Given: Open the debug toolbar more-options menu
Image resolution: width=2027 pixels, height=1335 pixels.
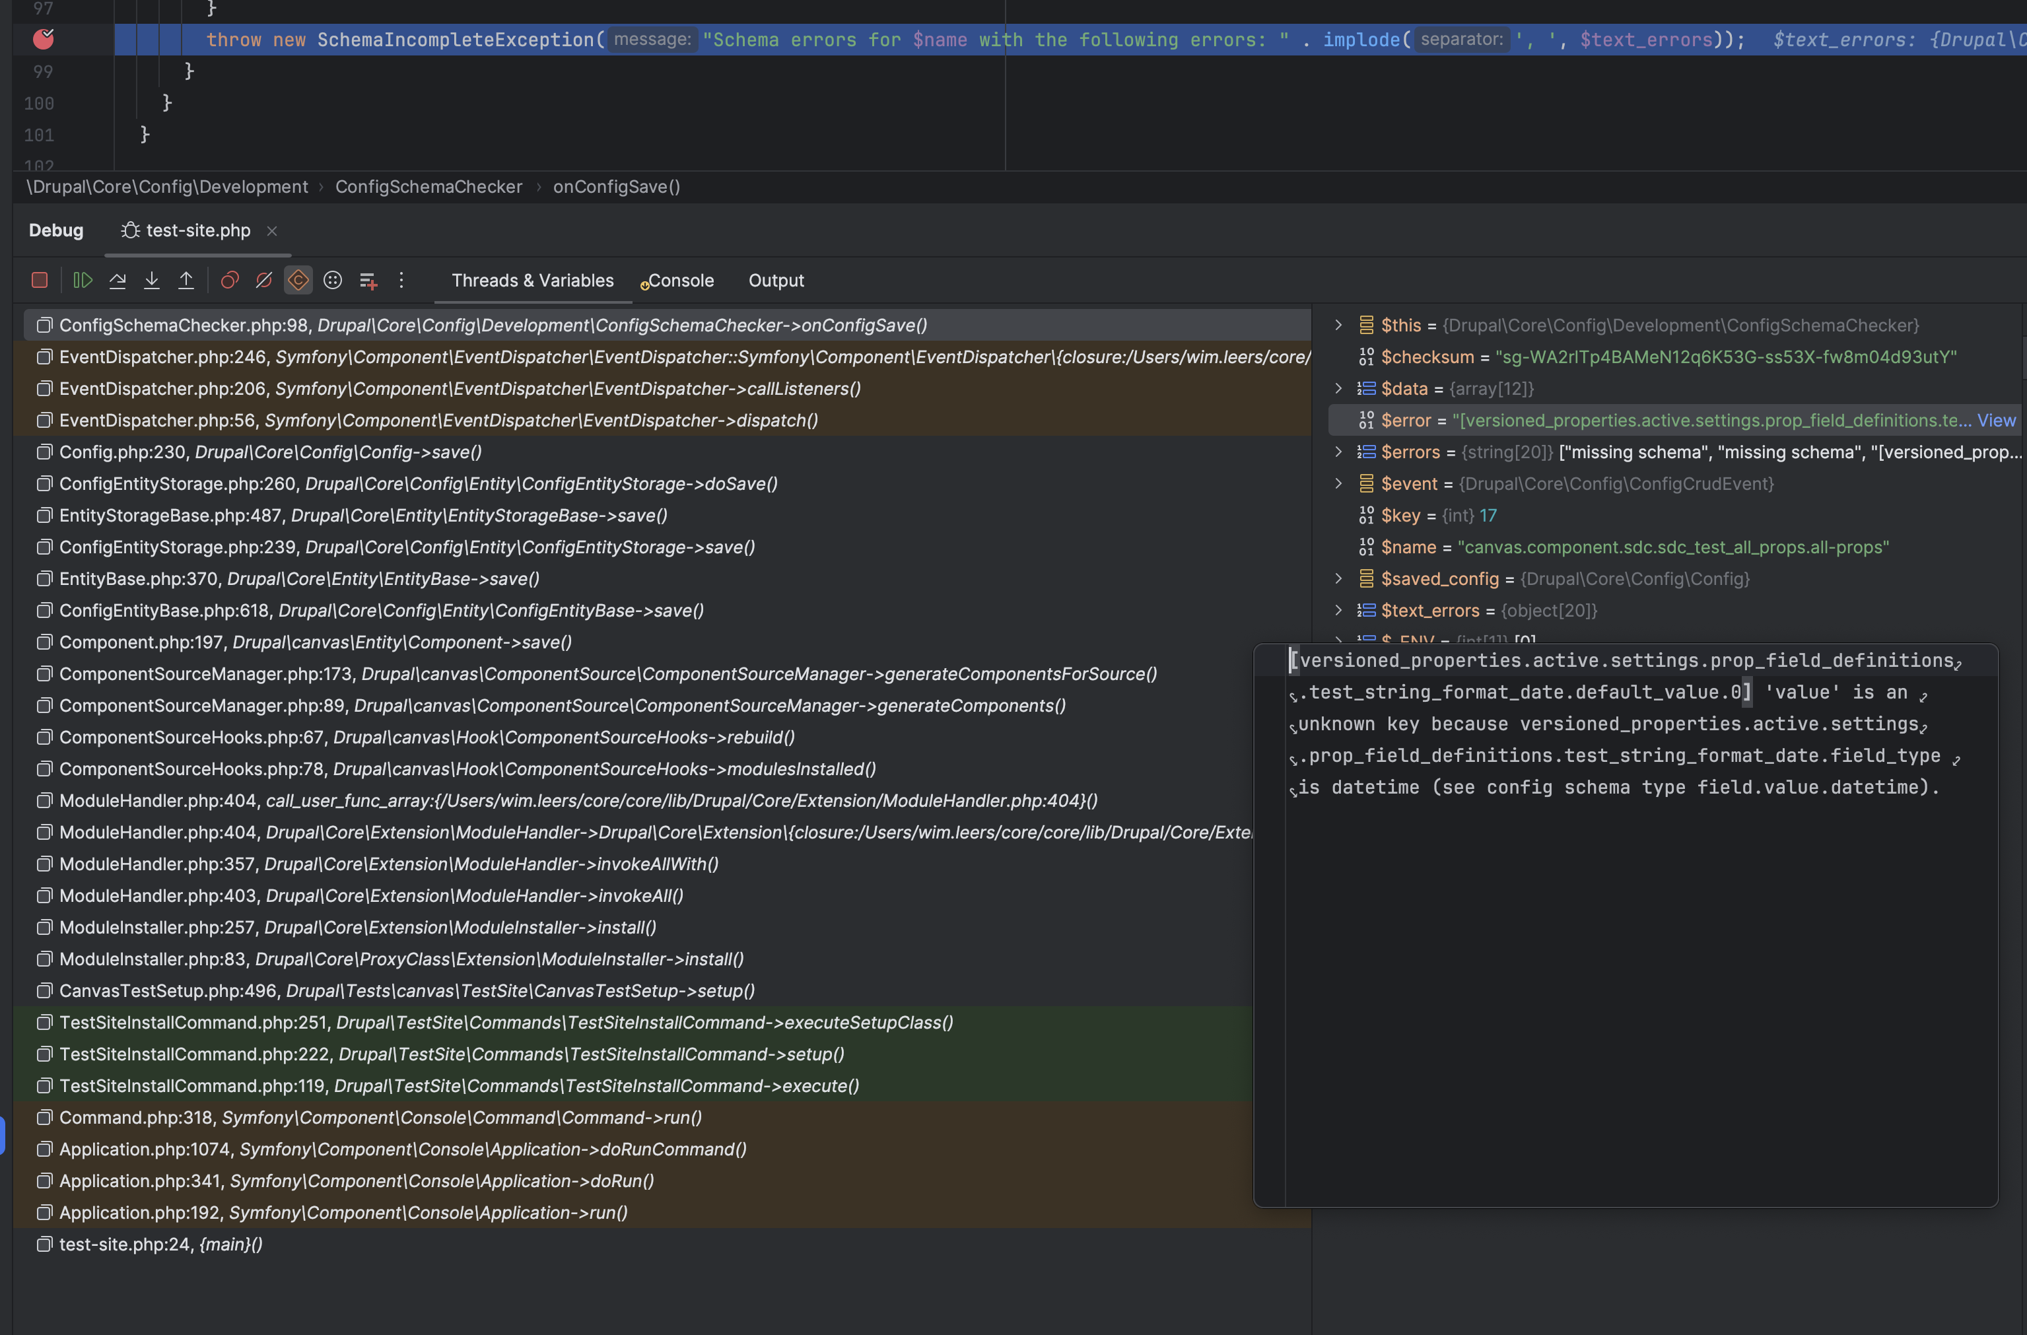Looking at the screenshot, I should point(401,280).
